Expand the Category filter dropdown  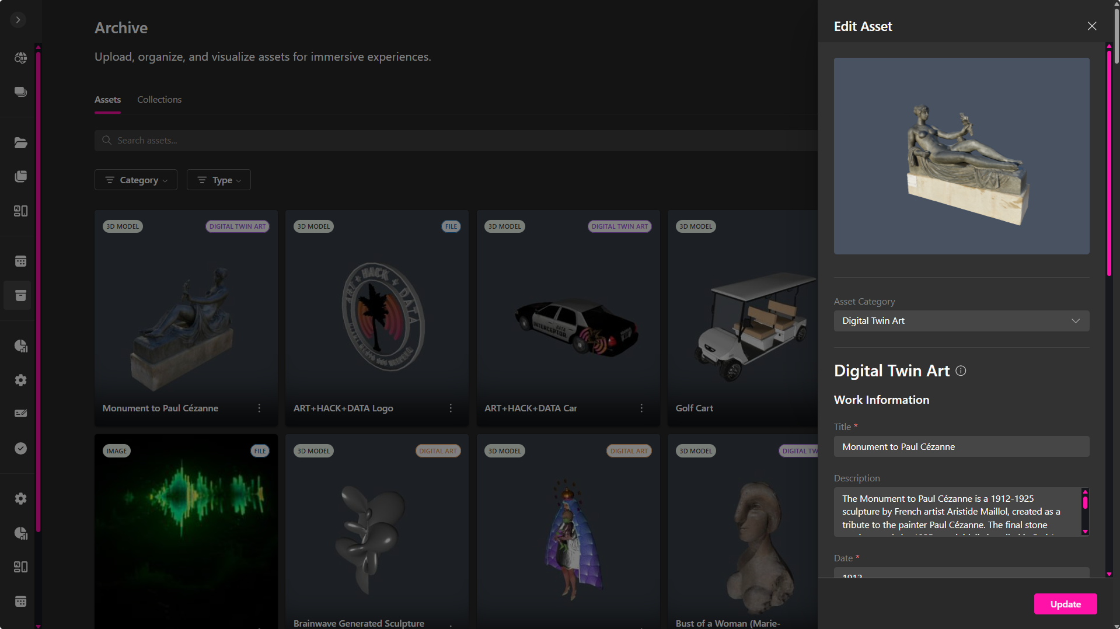click(135, 180)
